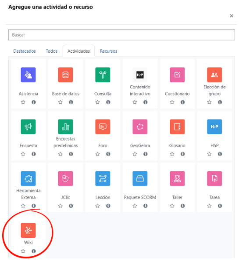
Task: Choose the Tarea activity icon
Action: coord(214,178)
